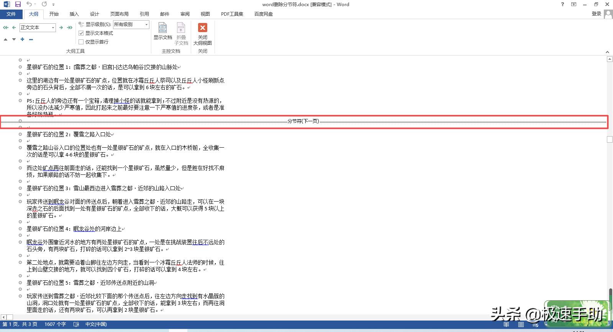The height and width of the screenshot is (332, 613).
Task: Expand outline item with plus icon
Action: 23,39
